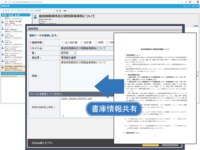The height and width of the screenshot is (150, 200).
Task: Click the 検索 search button
Action: [x=59, y=11]
